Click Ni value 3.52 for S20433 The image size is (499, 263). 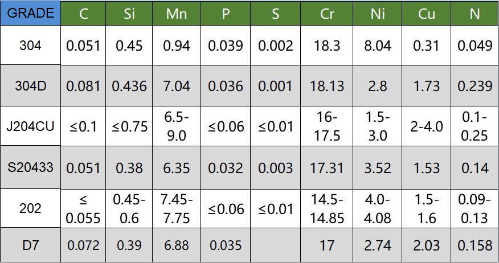pyautogui.click(x=377, y=168)
